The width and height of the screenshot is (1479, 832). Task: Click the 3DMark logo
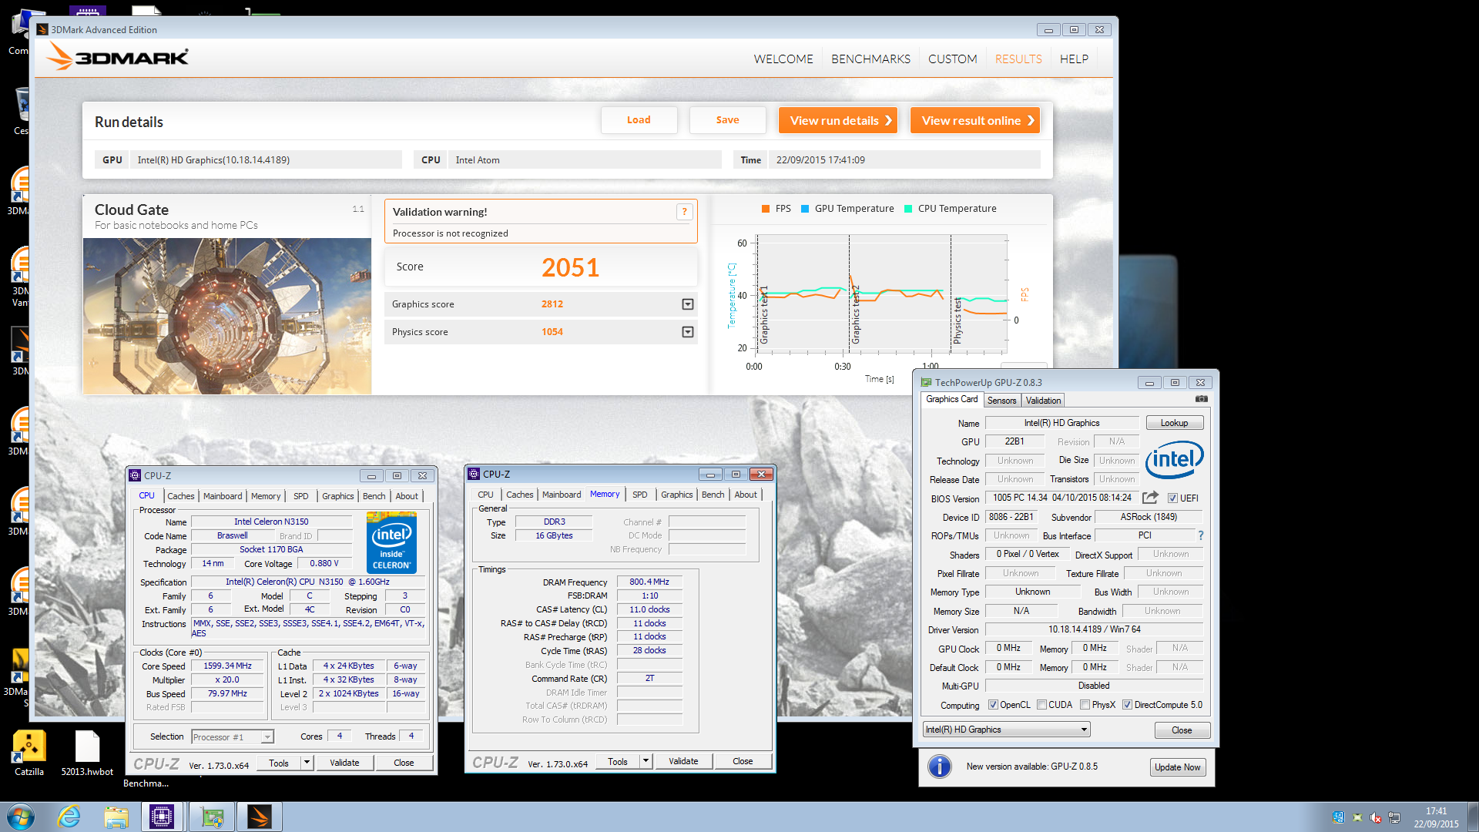117,57
